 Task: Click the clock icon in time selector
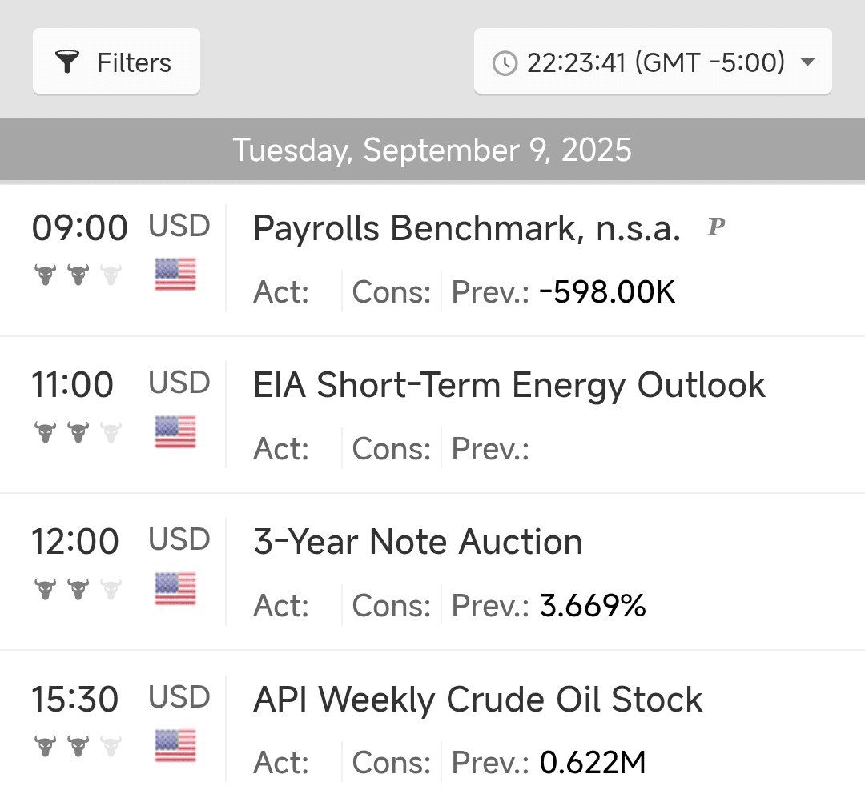(505, 63)
